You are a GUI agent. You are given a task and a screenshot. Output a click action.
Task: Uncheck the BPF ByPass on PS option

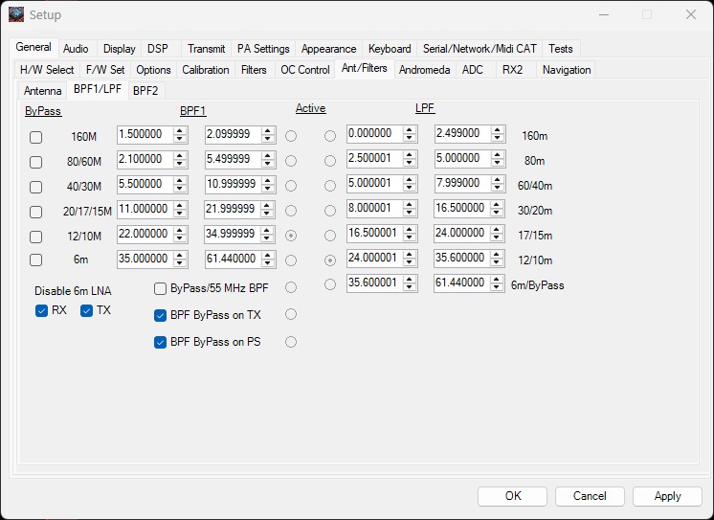[x=161, y=343]
